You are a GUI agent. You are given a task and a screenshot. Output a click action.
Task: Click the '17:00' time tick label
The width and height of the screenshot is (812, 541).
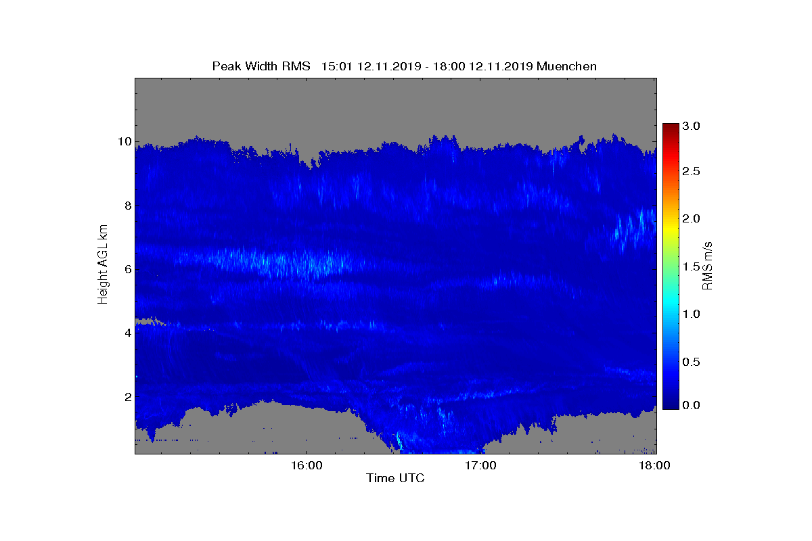pyautogui.click(x=480, y=465)
